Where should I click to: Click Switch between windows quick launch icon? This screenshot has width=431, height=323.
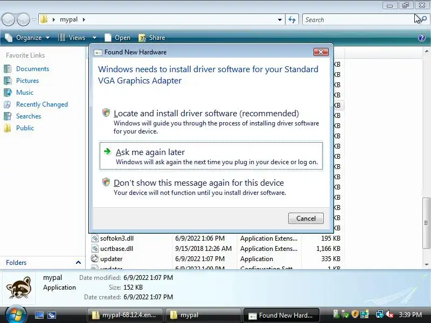pos(51,315)
